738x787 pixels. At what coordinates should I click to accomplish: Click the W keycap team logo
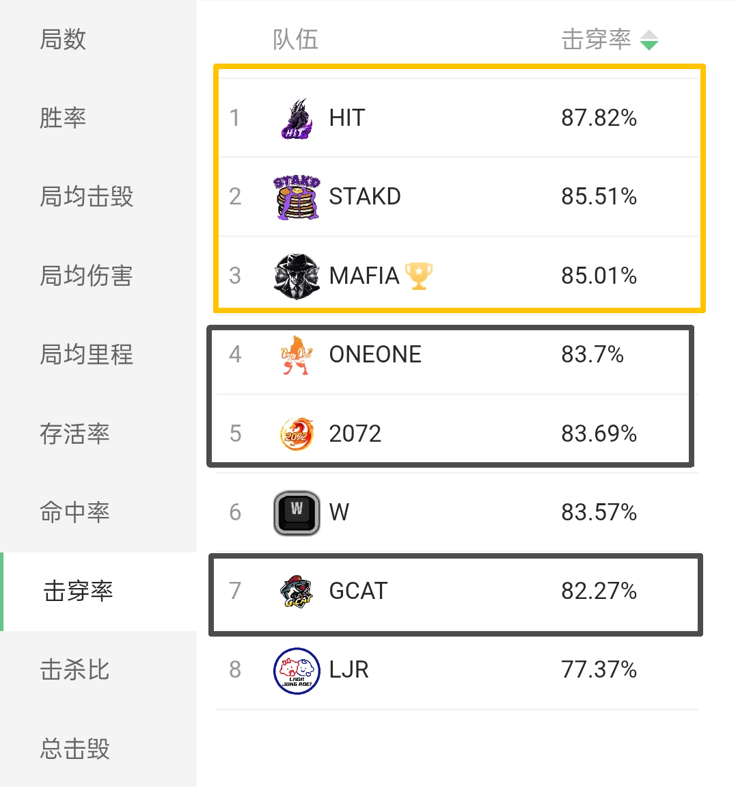297,512
